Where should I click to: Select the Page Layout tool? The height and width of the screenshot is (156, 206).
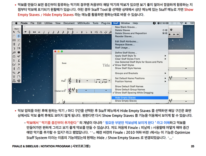(19, 77)
